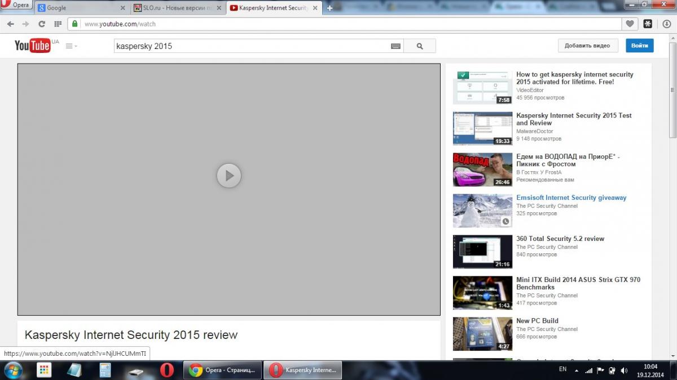Click '45 956 просмотров' view count text
Viewport: 677px width, 380px height.
click(540, 97)
